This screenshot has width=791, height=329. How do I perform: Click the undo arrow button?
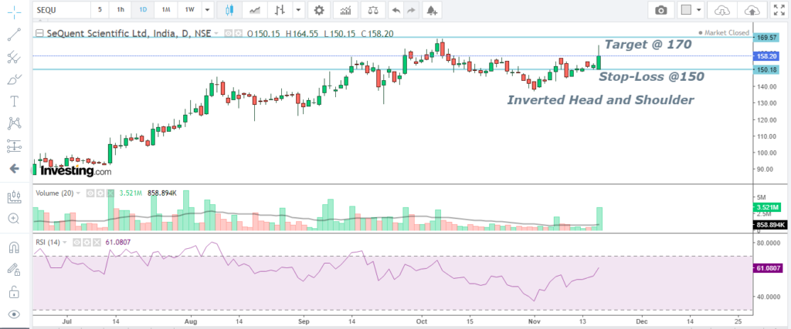[x=396, y=10]
